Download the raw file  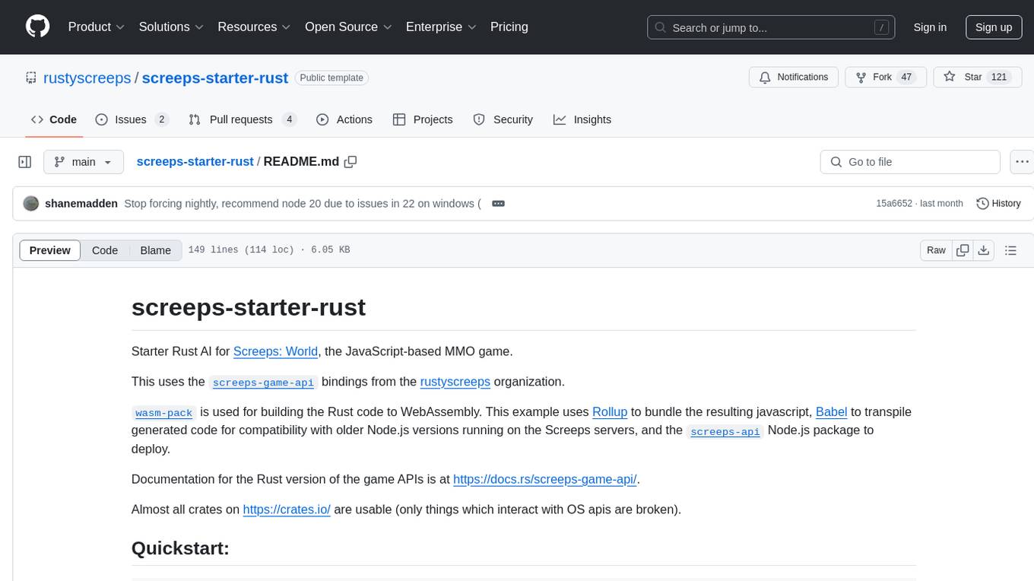coord(983,250)
